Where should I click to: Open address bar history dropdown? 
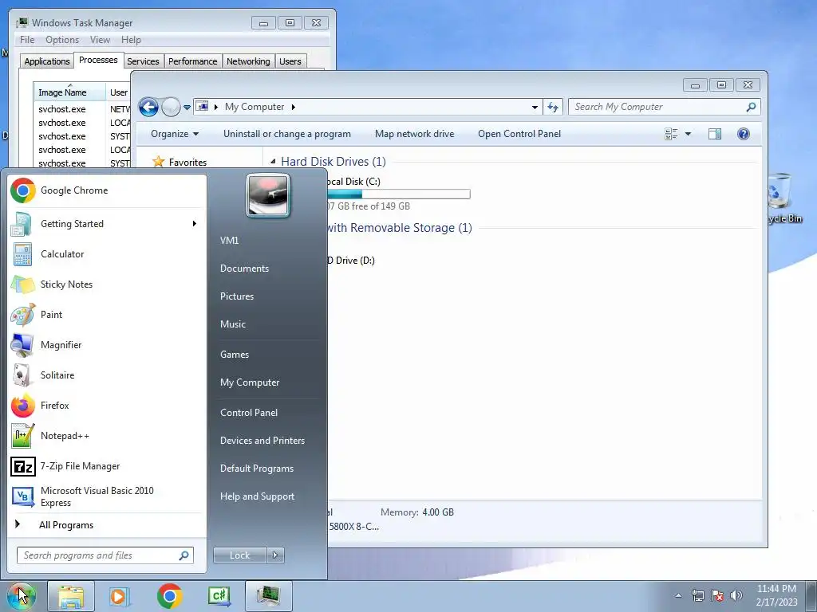tap(535, 108)
